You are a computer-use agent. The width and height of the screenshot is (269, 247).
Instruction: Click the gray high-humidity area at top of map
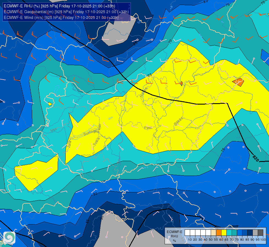pyautogui.click(x=118, y=31)
